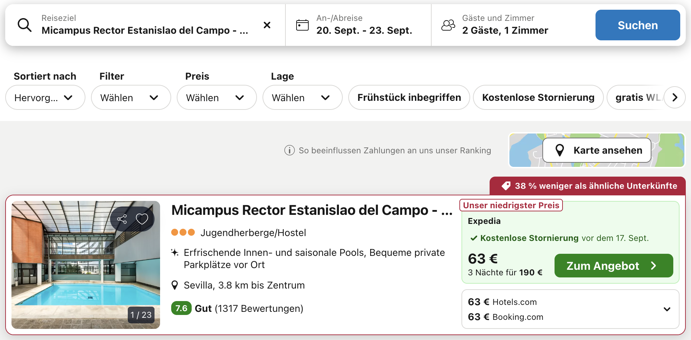Open the Preis dropdown

pyautogui.click(x=216, y=98)
